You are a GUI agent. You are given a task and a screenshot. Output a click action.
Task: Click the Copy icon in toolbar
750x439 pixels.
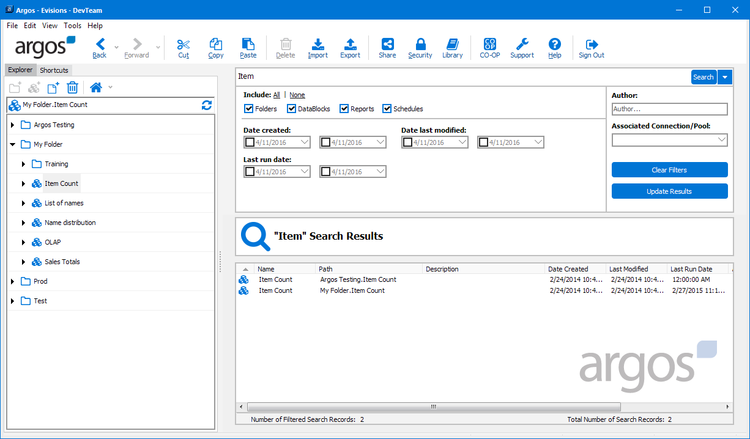(x=216, y=44)
